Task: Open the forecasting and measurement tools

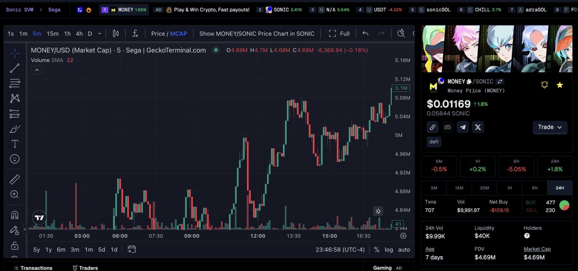Action: click(x=15, y=114)
